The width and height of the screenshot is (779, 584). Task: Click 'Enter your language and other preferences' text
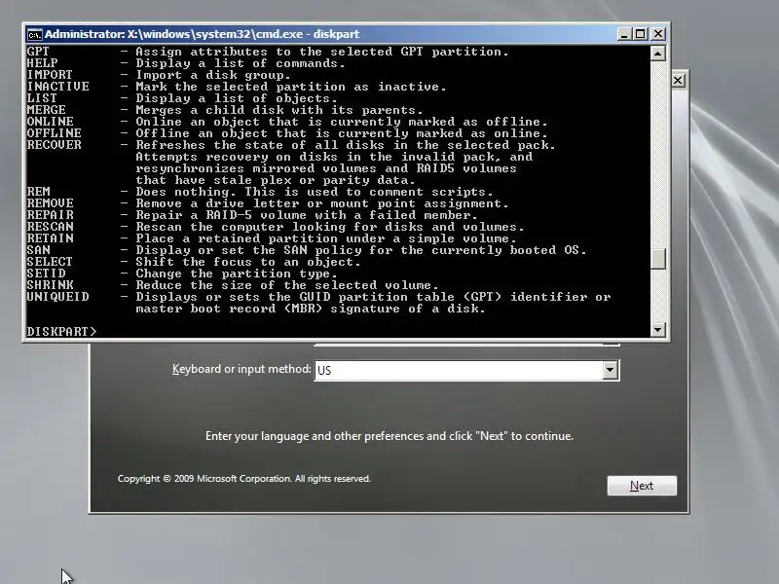(x=389, y=436)
